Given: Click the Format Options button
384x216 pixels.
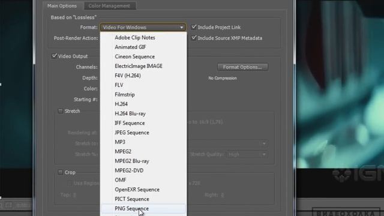Looking at the screenshot, I should pyautogui.click(x=242, y=67).
